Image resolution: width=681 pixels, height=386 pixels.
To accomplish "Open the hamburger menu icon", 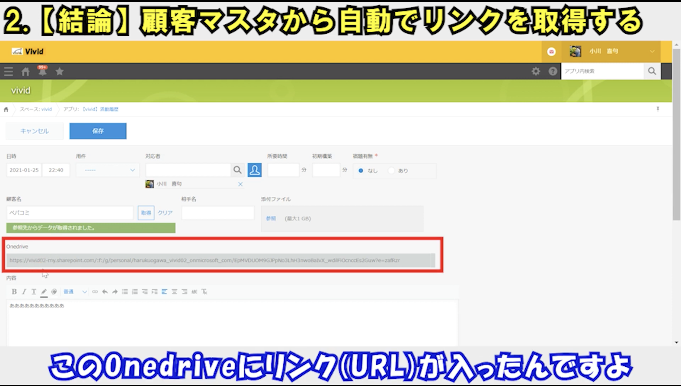I will coord(9,72).
